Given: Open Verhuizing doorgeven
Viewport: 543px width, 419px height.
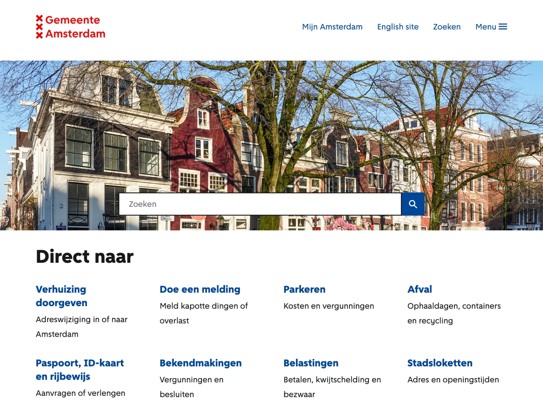Looking at the screenshot, I should point(62,296).
